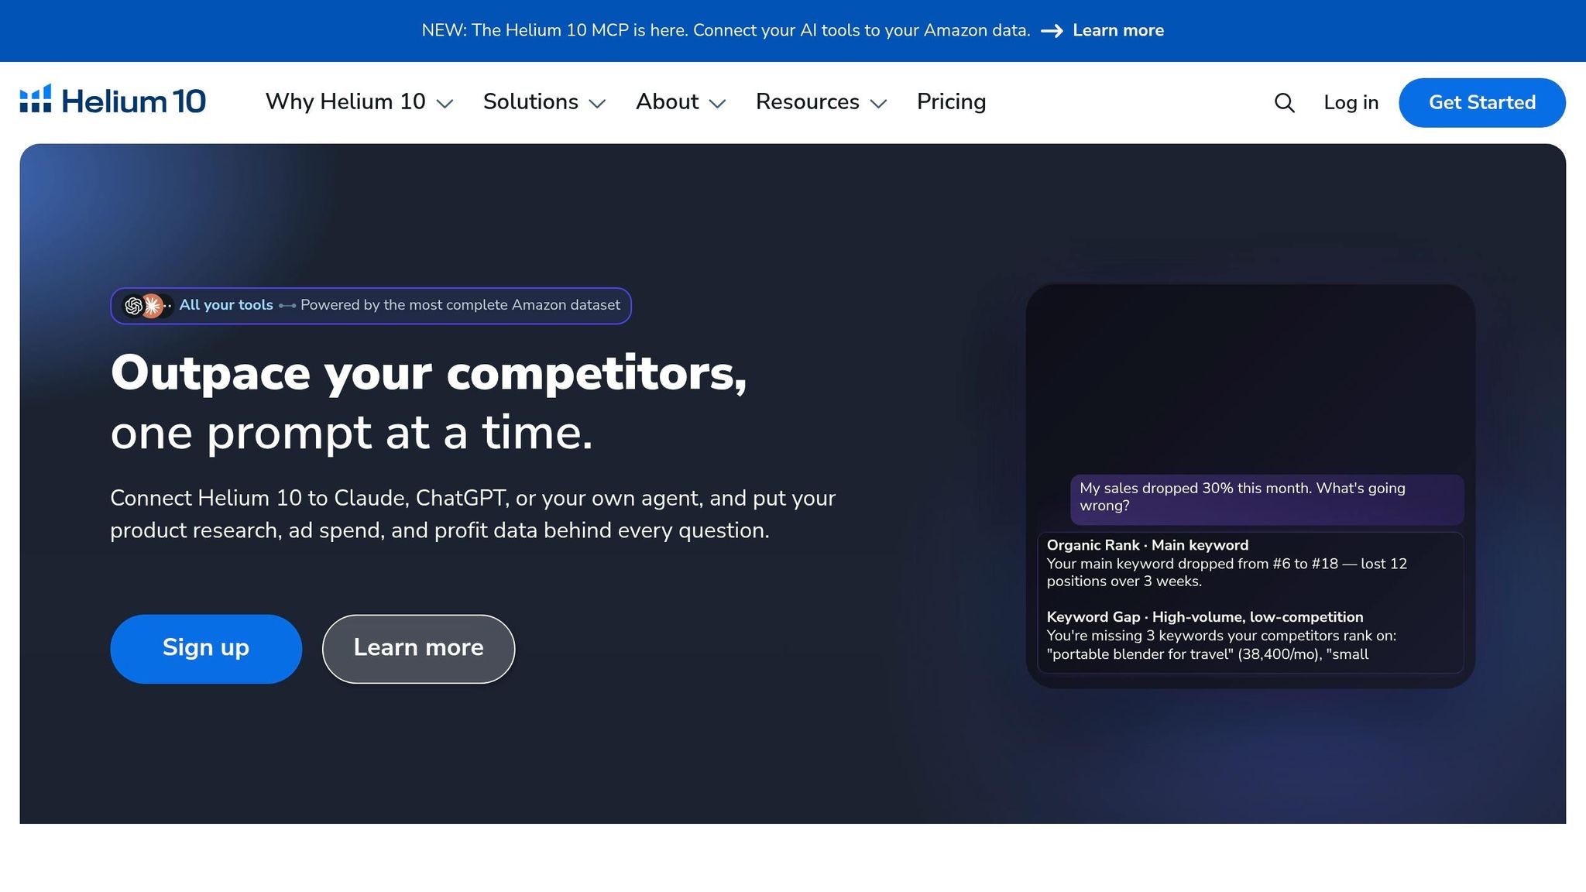Screen dimensions: 1586x892
Task: Follow the banner Learn more link
Action: tap(1118, 30)
